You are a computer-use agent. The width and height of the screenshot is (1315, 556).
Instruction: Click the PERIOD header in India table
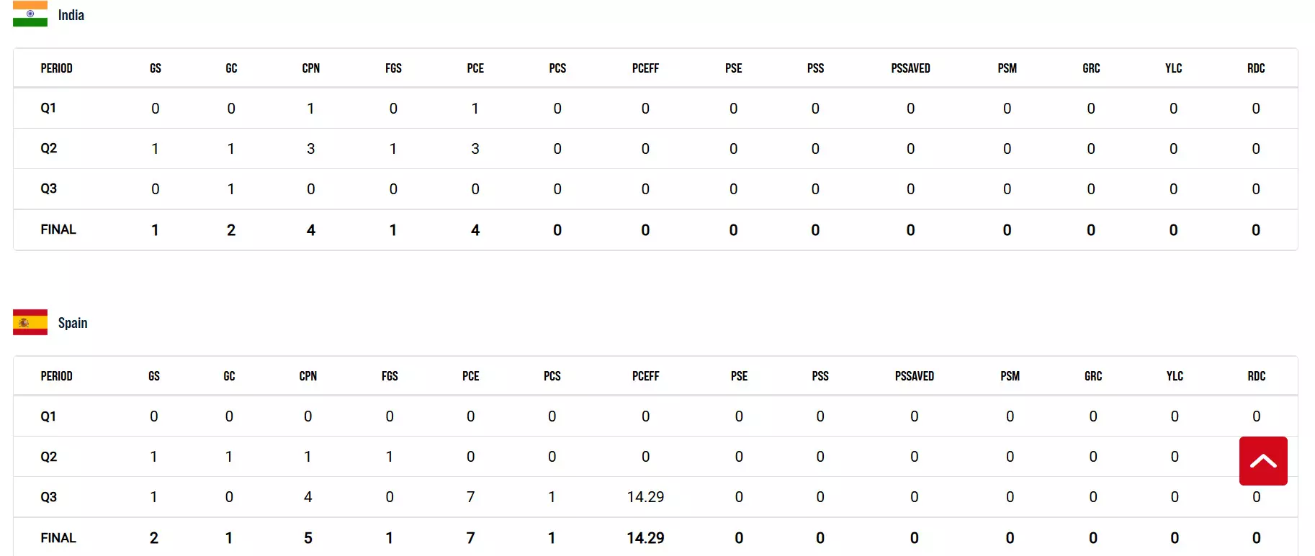click(56, 68)
